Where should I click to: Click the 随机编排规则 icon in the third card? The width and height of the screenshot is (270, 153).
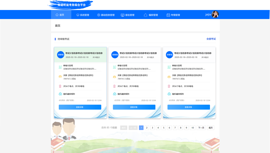[x=169, y=94]
